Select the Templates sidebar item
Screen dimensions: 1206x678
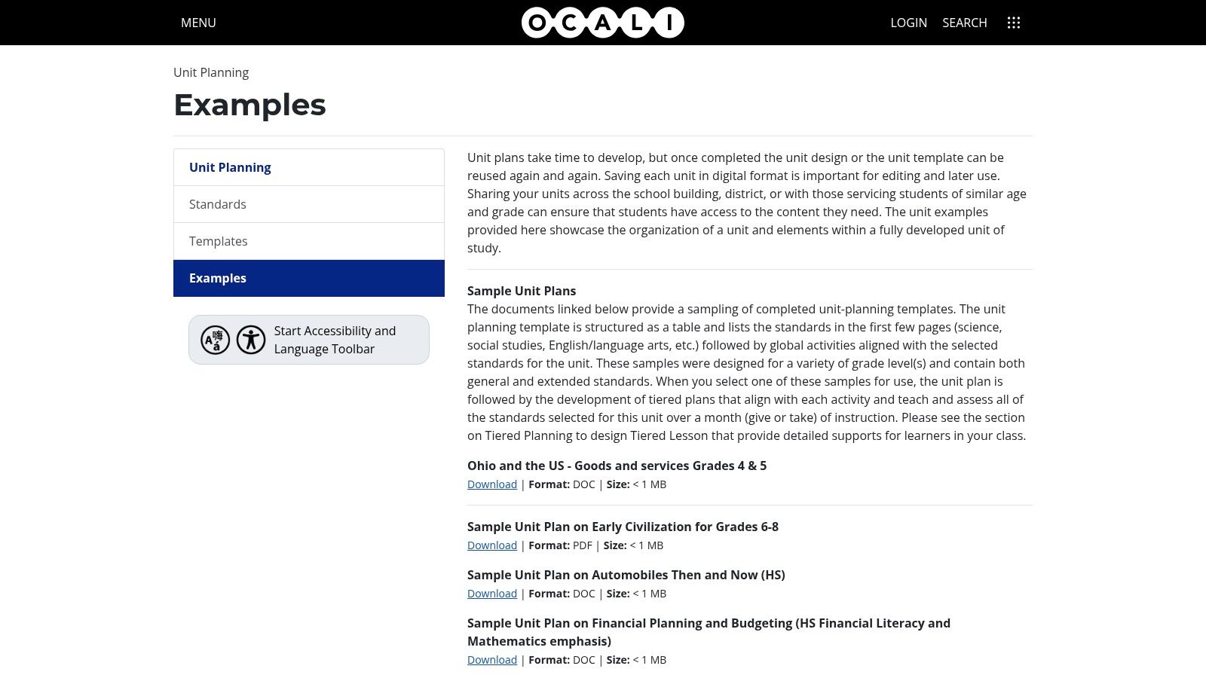[219, 241]
